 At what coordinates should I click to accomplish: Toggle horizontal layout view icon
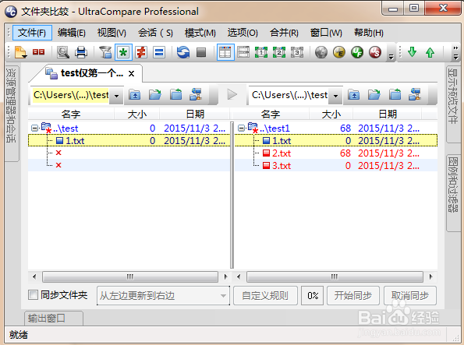[x=243, y=52]
